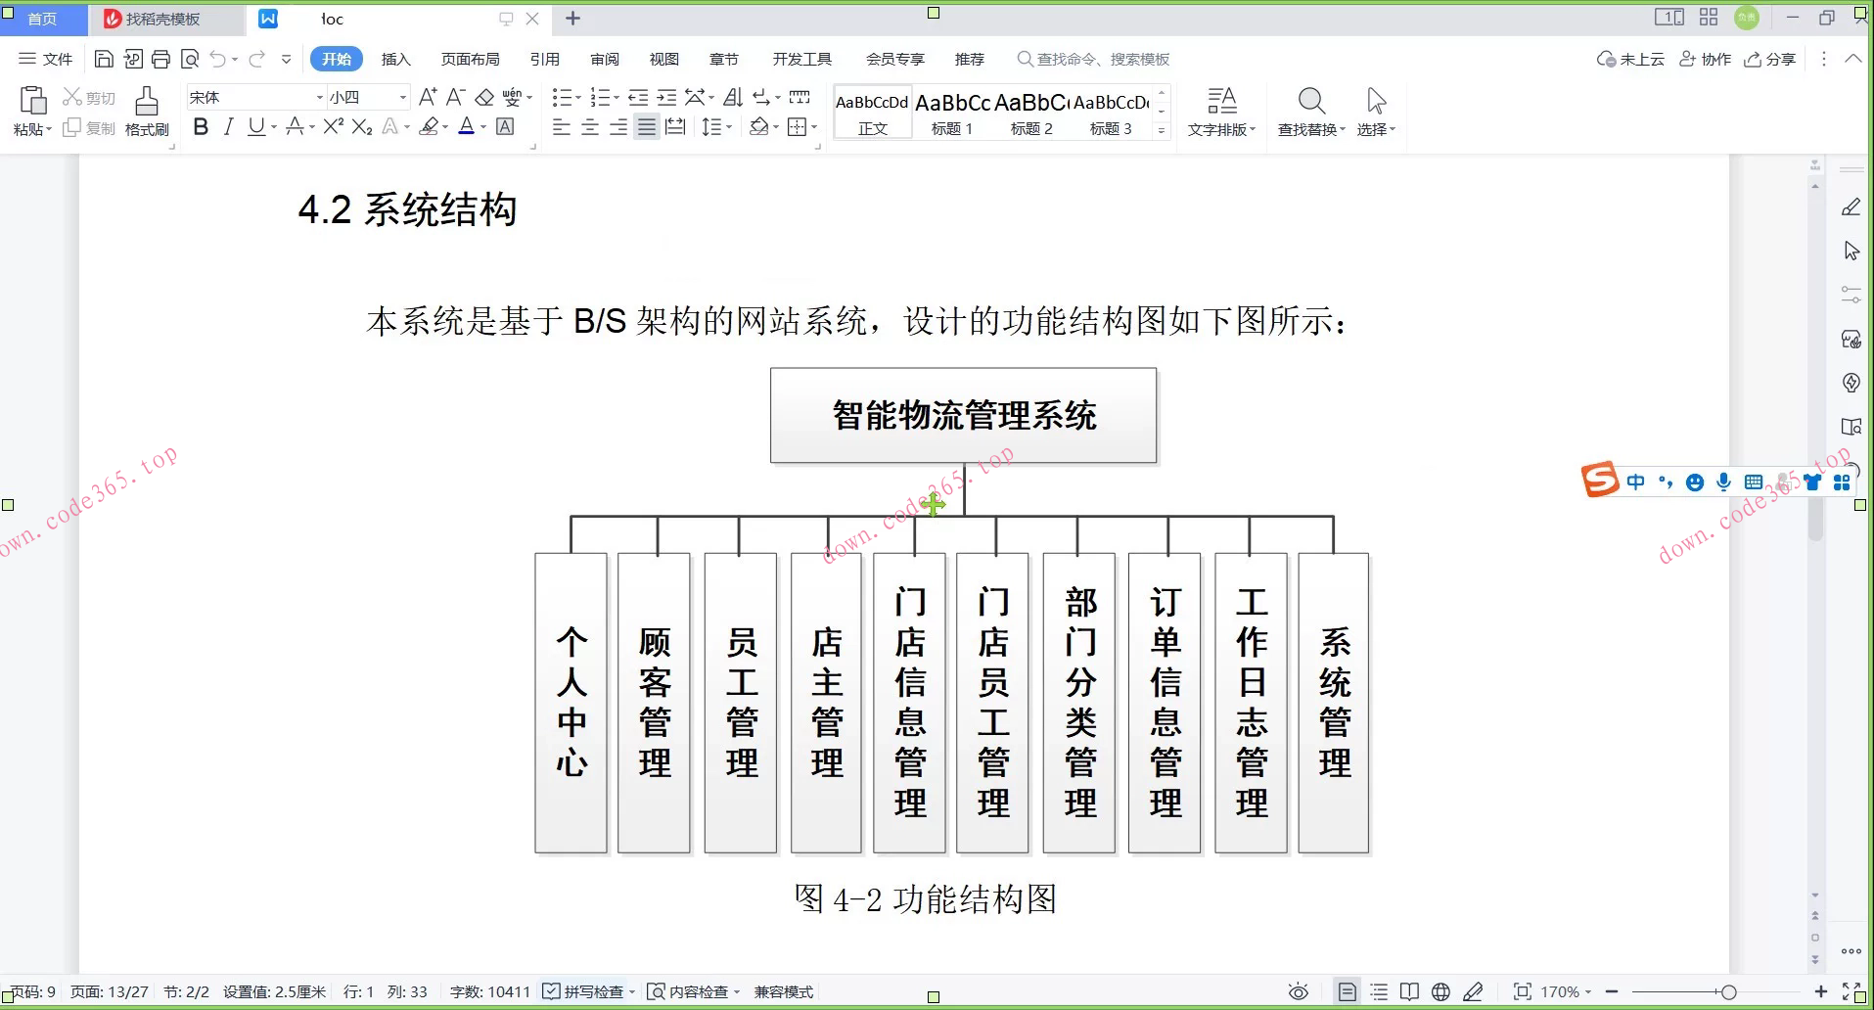Click the eye-protection mode icon in status bar
1874x1010 pixels.
pyautogui.click(x=1298, y=991)
